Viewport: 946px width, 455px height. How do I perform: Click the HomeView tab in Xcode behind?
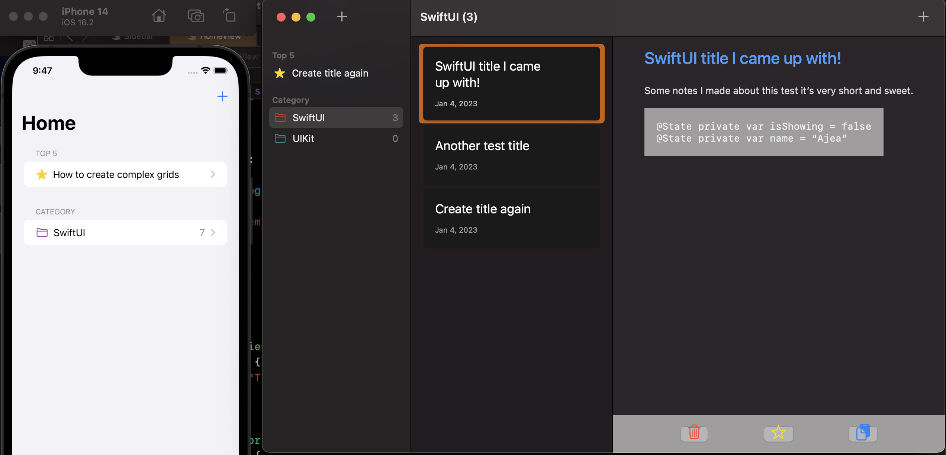[x=214, y=39]
